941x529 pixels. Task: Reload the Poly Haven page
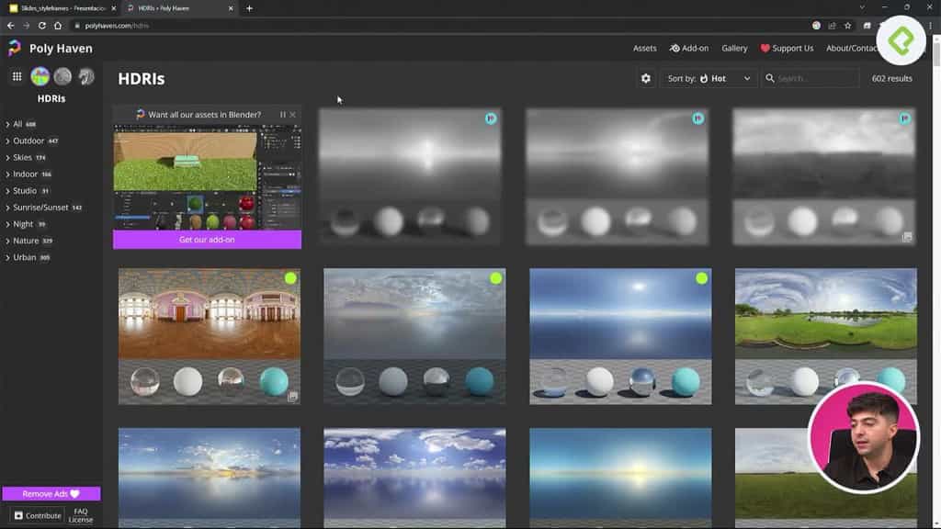(x=42, y=26)
